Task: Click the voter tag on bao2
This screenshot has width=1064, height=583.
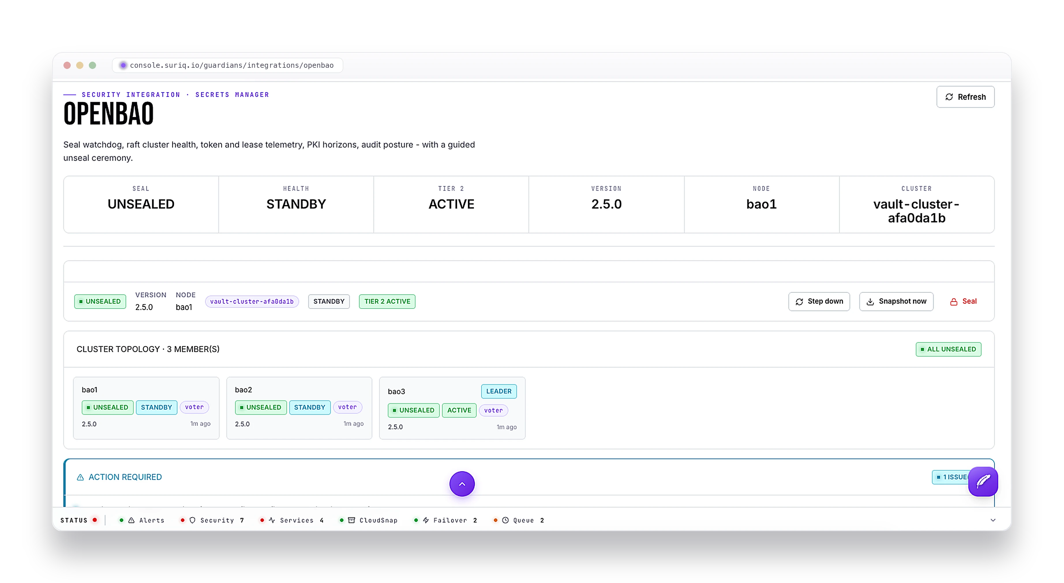Action: [347, 407]
